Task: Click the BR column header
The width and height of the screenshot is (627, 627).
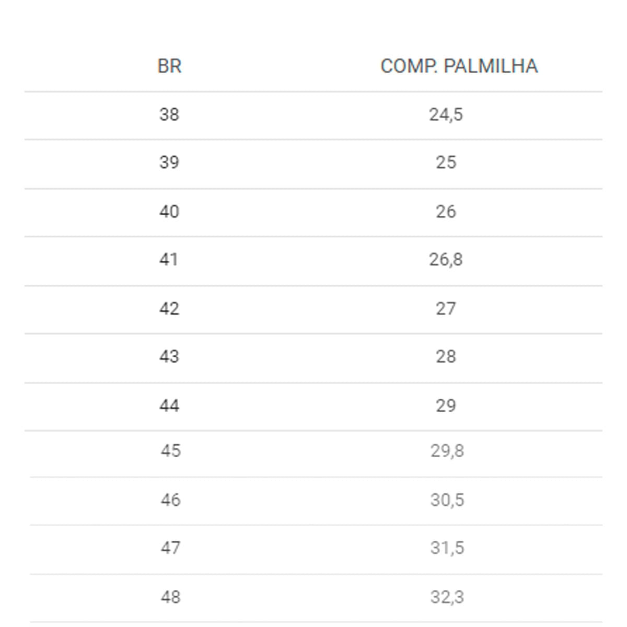Action: [x=169, y=66]
